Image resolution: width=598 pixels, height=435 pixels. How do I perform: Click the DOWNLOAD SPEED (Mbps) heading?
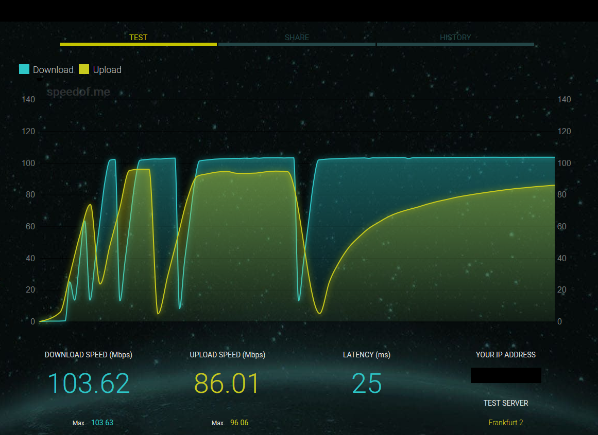[89, 355]
